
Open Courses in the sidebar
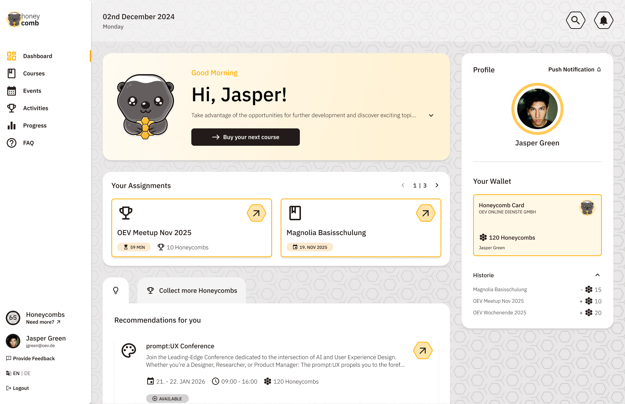click(x=34, y=73)
